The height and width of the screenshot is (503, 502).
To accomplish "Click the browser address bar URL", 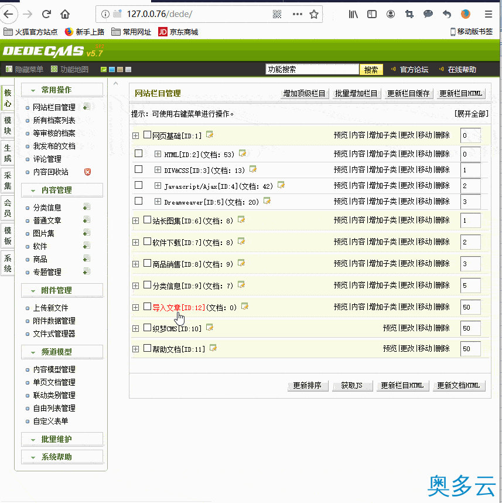I will click(x=160, y=14).
